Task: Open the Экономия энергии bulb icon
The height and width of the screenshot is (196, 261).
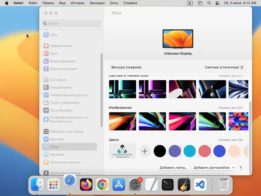Action: click(46, 162)
